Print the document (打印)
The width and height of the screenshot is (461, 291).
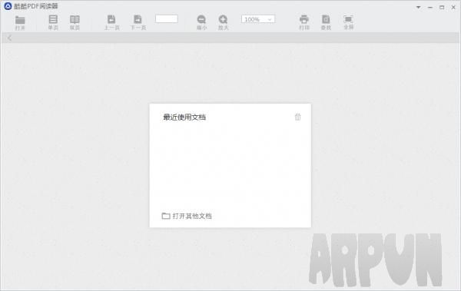coord(304,22)
